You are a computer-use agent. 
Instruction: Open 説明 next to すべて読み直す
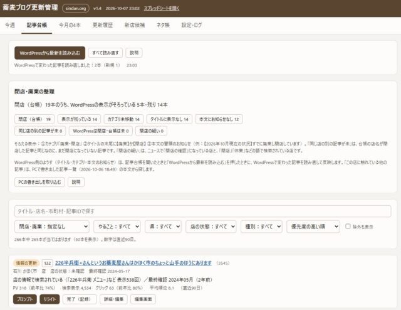point(134,53)
